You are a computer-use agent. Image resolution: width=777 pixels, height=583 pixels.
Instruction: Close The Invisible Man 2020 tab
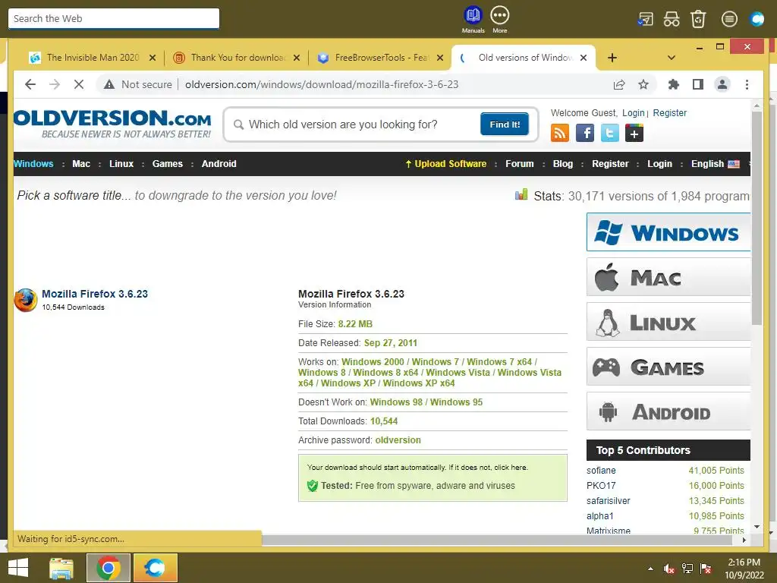[153, 58]
